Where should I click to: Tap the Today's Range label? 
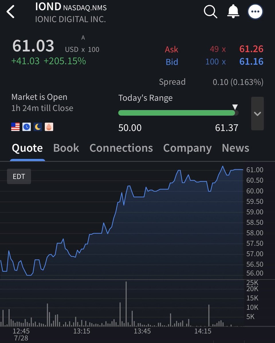146,98
